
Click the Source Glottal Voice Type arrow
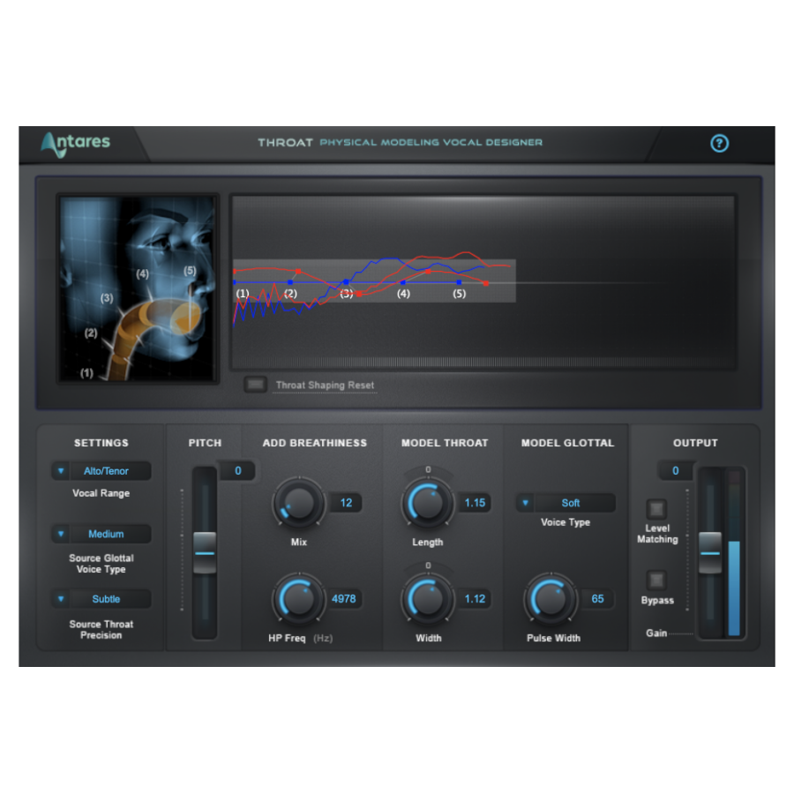coord(61,534)
